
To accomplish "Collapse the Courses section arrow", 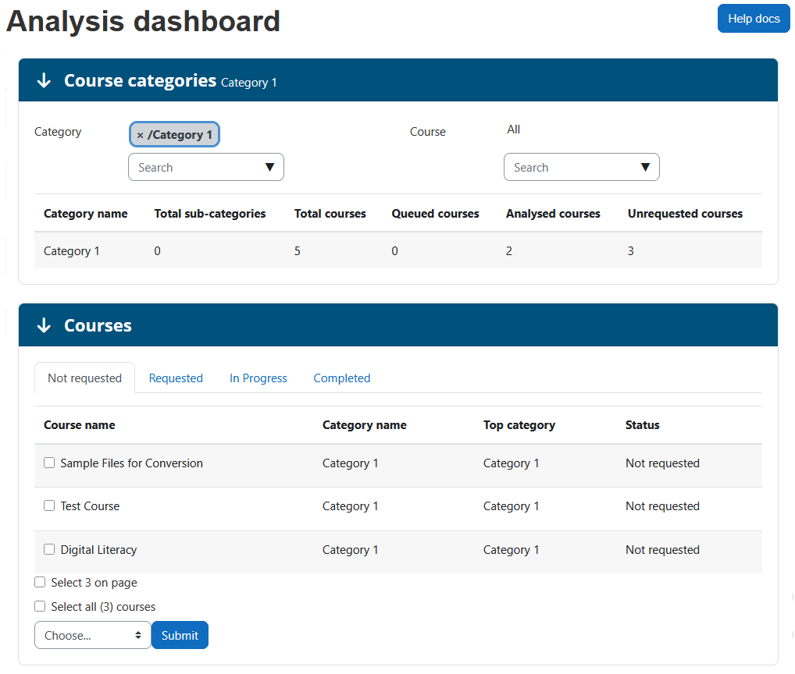I will pyautogui.click(x=44, y=325).
